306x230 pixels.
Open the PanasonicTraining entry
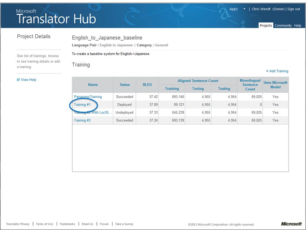click(x=88, y=96)
